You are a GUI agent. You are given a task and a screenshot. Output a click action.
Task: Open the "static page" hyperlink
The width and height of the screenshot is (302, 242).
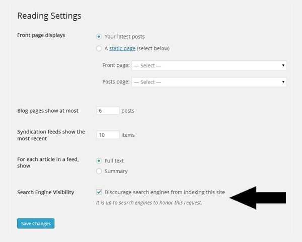coord(123,49)
